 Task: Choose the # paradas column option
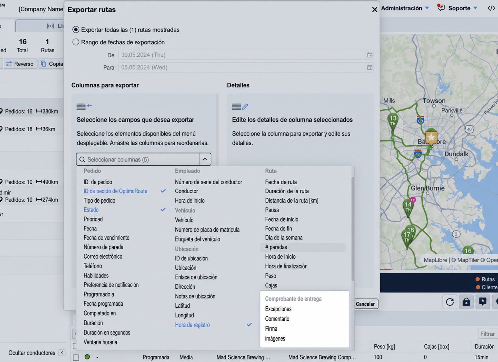pyautogui.click(x=303, y=247)
